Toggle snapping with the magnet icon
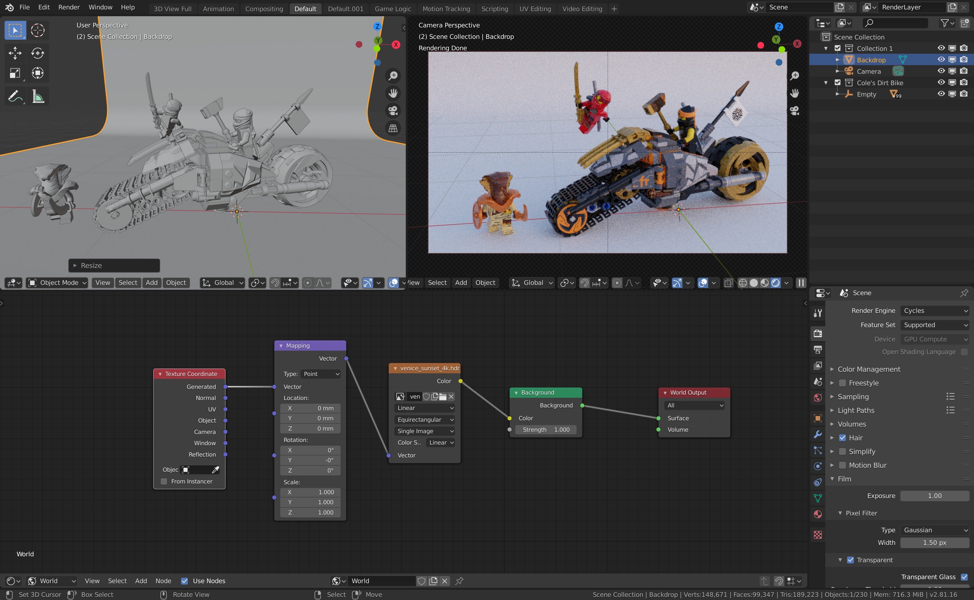The height and width of the screenshot is (600, 974). 276,283
